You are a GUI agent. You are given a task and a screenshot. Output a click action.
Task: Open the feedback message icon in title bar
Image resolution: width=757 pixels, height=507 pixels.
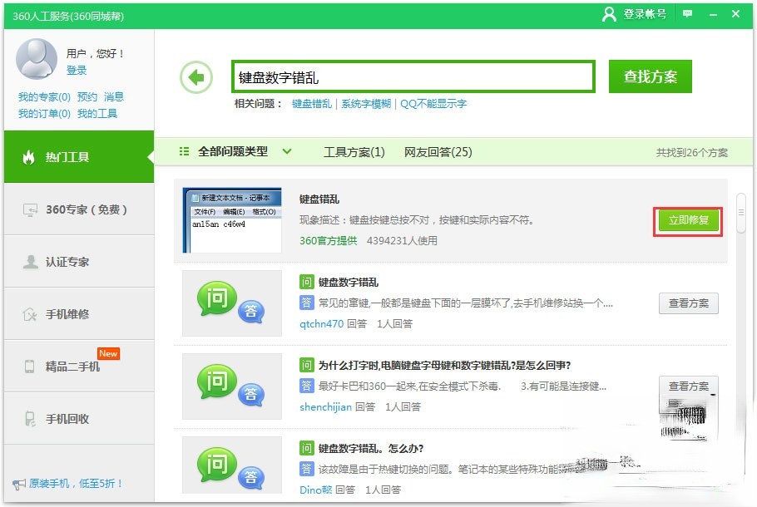[x=686, y=14]
